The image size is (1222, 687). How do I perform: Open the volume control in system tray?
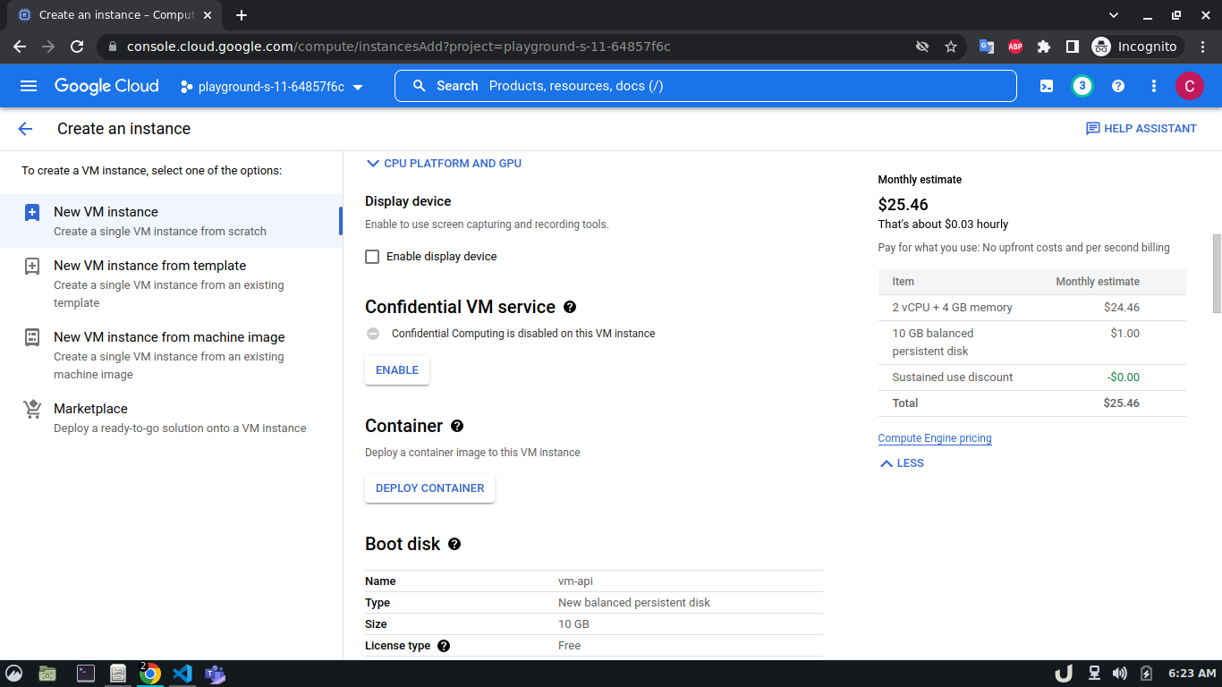pos(1120,674)
